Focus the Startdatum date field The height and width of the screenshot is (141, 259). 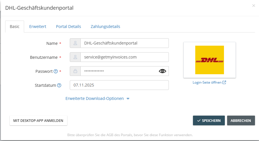click(x=119, y=85)
